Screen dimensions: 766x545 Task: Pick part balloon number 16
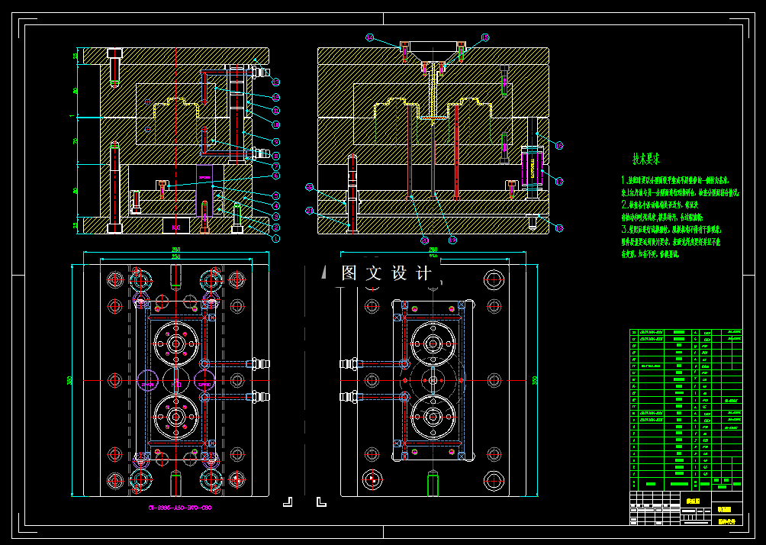coord(559,145)
